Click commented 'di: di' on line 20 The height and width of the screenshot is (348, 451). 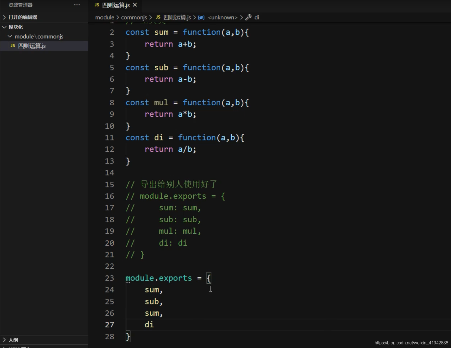pyautogui.click(x=173, y=243)
